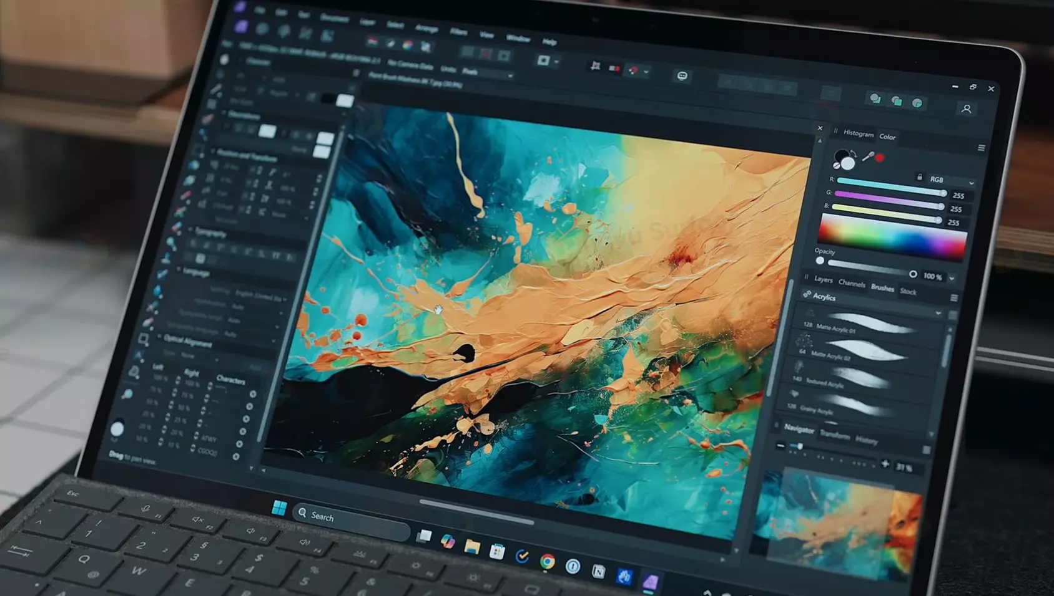Collapse the Optical Alignment section

pos(160,337)
